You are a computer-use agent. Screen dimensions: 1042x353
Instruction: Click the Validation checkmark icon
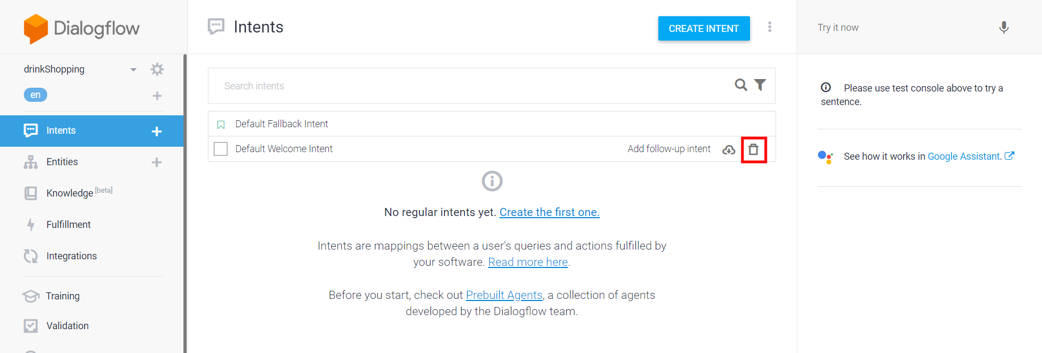(x=31, y=326)
